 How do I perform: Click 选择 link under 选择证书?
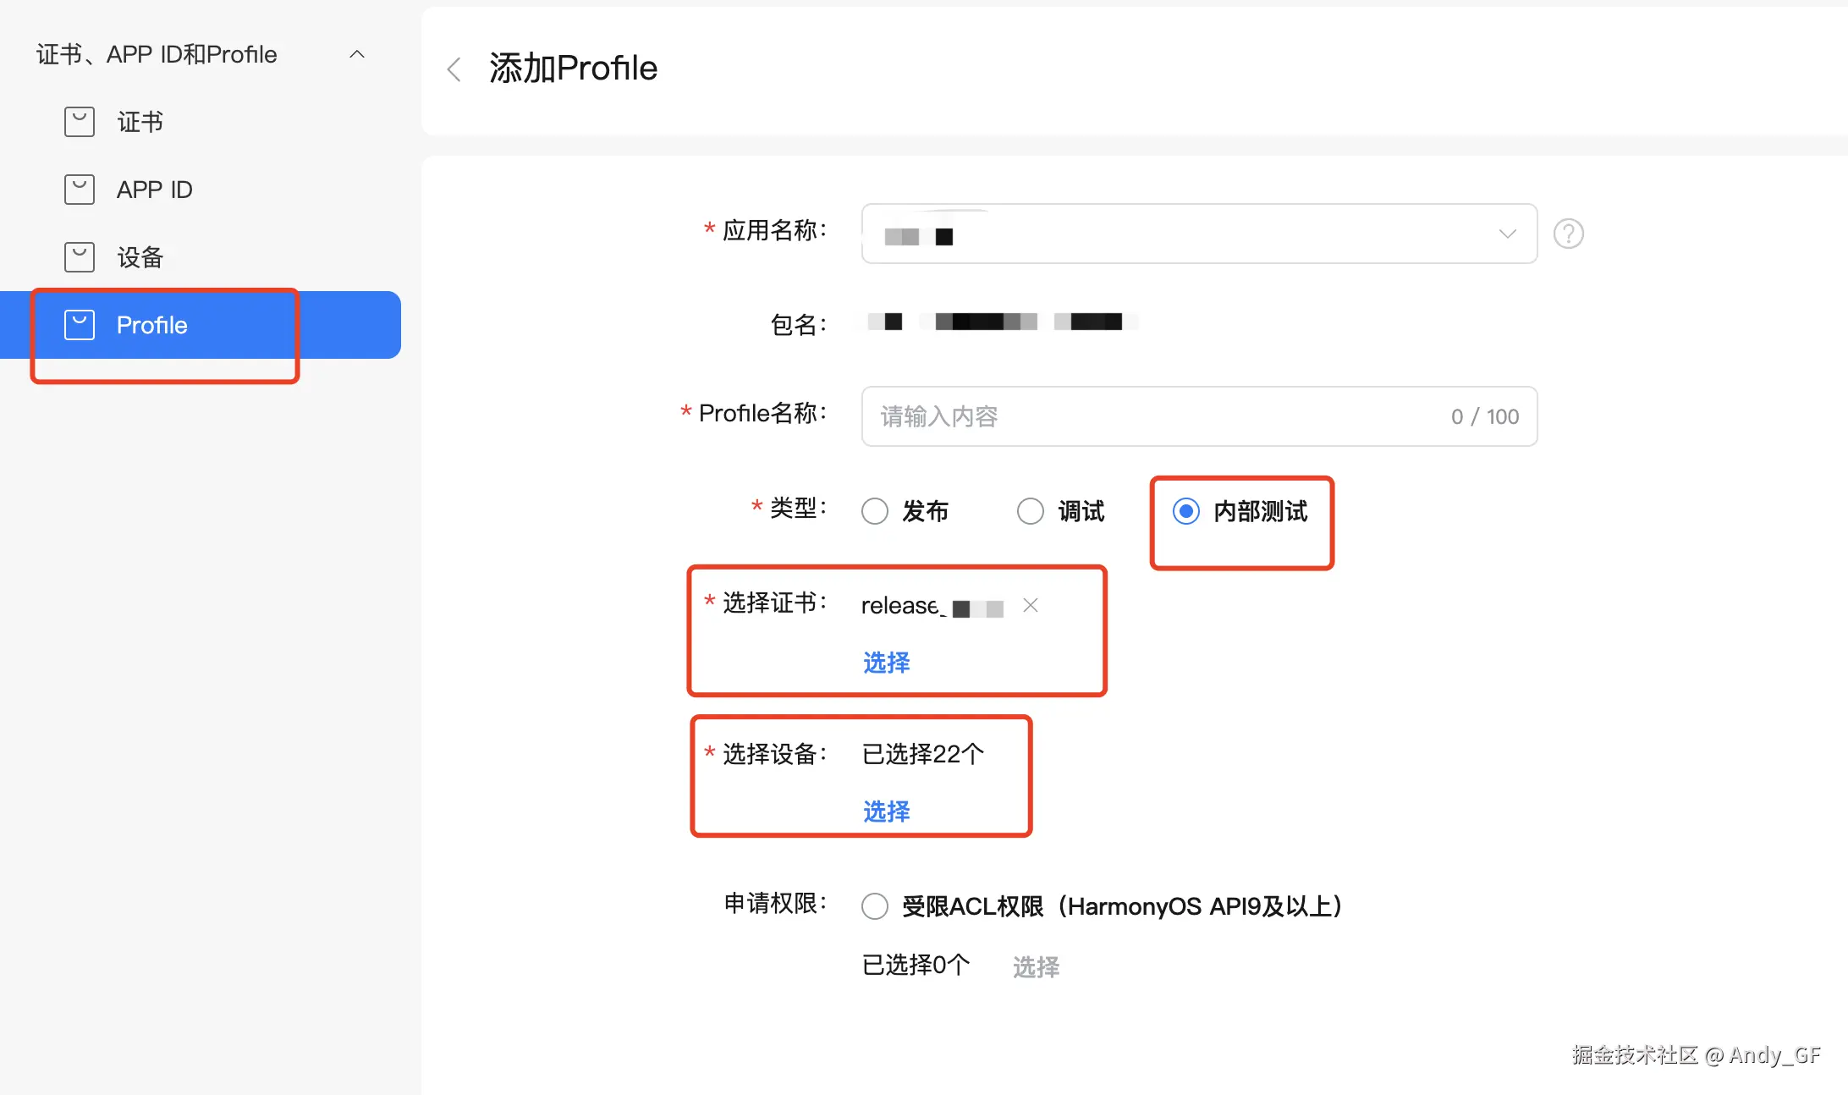coord(886,663)
